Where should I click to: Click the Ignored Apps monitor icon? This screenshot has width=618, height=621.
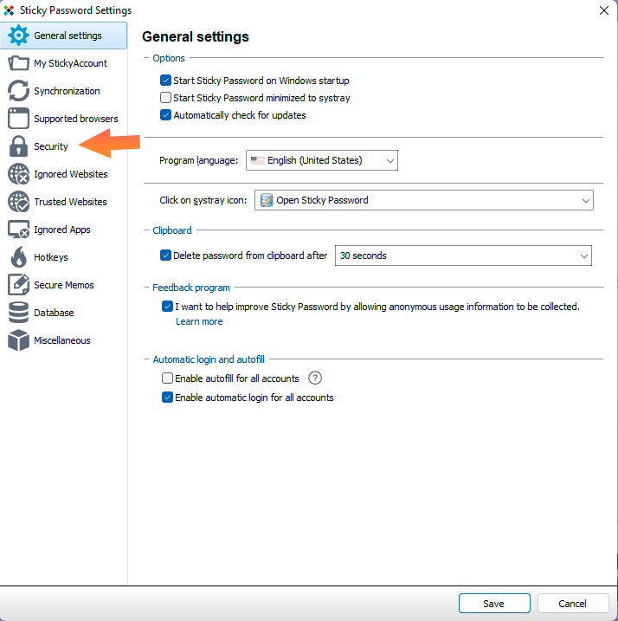[18, 230]
